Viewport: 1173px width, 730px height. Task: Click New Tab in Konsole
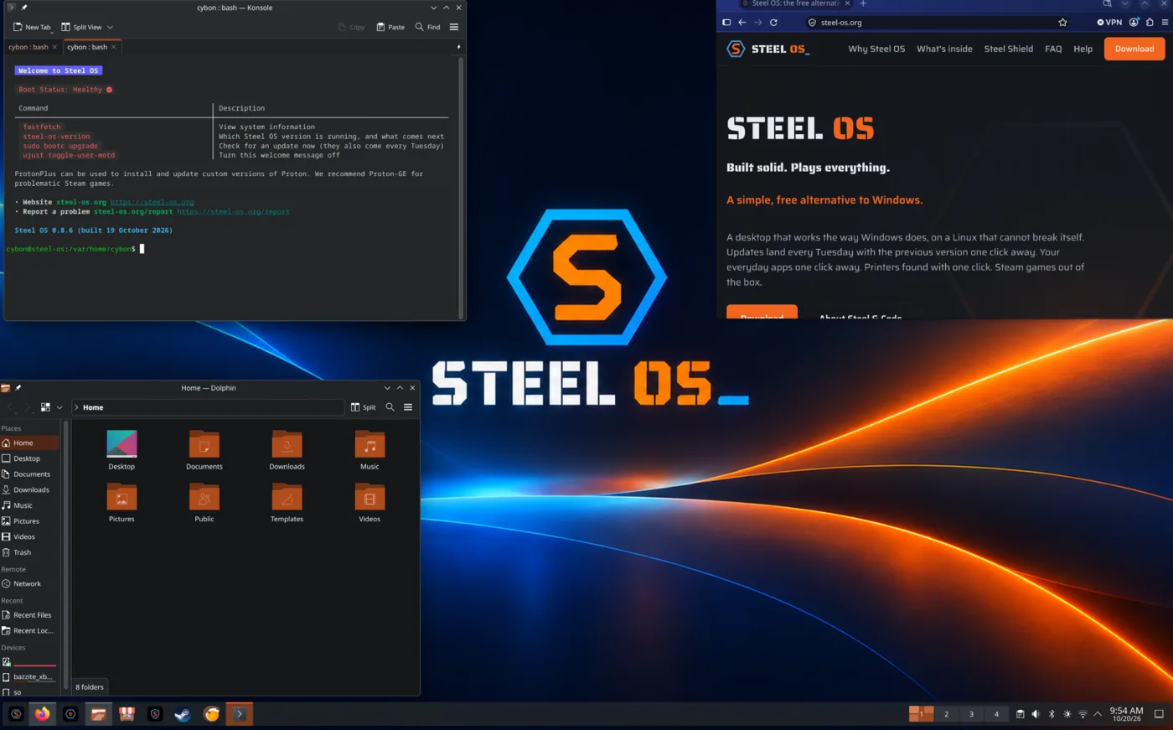tap(32, 27)
